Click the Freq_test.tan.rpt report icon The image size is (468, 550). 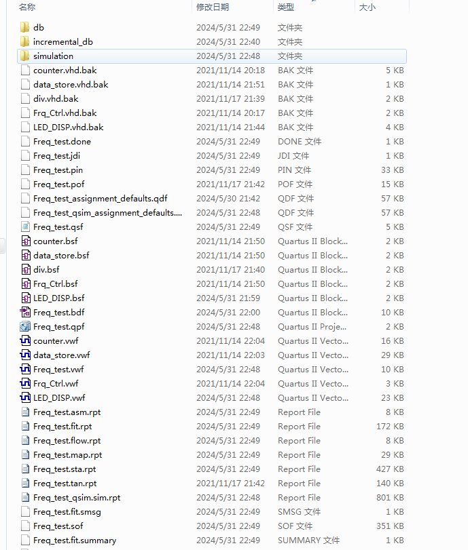coord(25,484)
